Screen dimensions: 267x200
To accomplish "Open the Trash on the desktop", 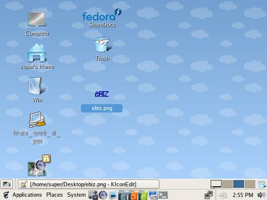I will (102, 45).
